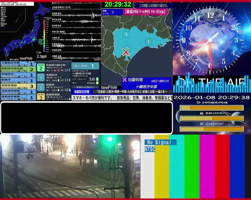Select the 釧路沖 M3.8 row in the list
This screenshot has width=251, height=200.
coord(18,81)
